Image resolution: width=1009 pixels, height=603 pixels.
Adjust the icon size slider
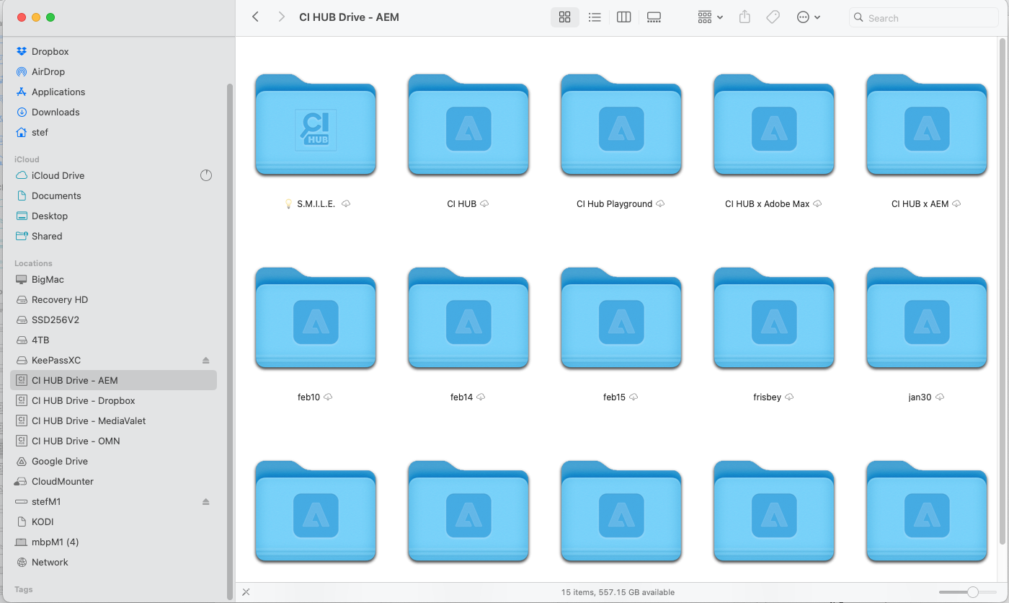[972, 592]
